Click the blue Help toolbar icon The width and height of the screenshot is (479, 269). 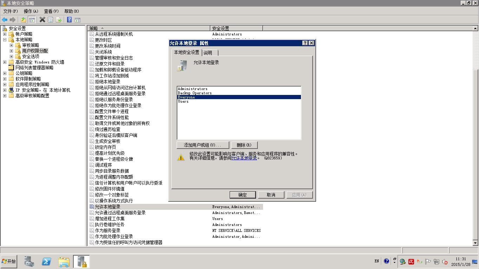pyautogui.click(x=69, y=20)
